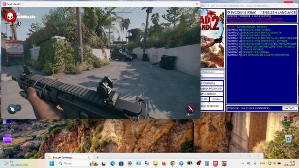
Task: Open Firefox from the taskbar
Action: pos(164,163)
